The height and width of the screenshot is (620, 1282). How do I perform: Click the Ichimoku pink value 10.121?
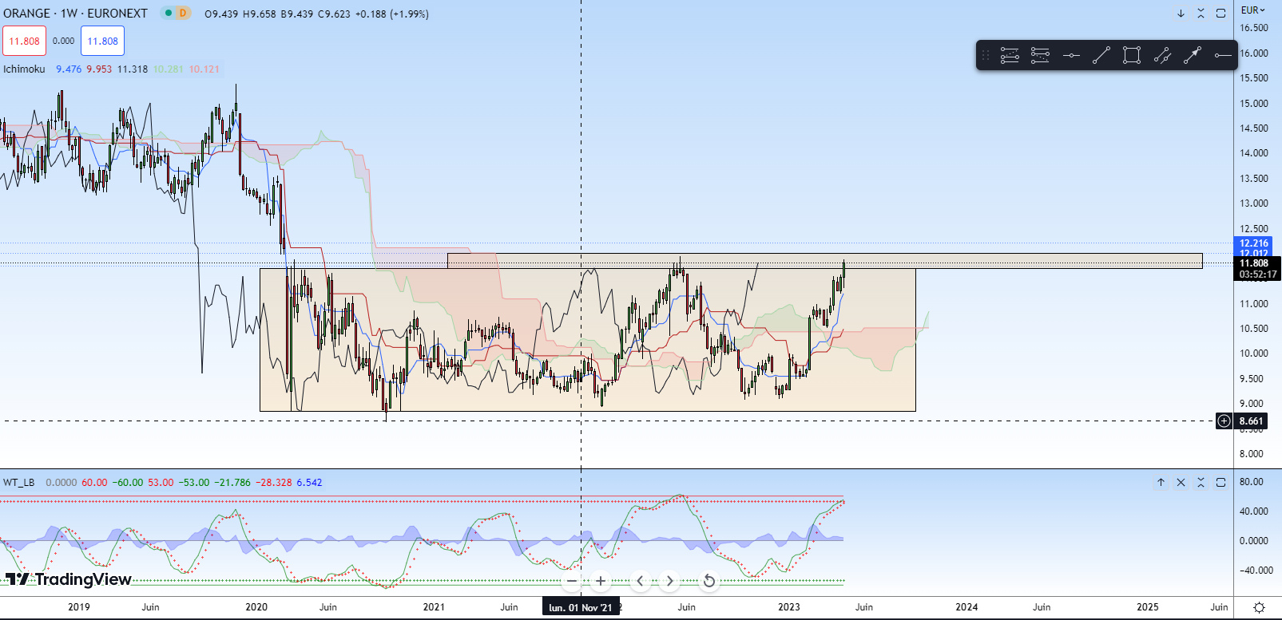(x=204, y=69)
